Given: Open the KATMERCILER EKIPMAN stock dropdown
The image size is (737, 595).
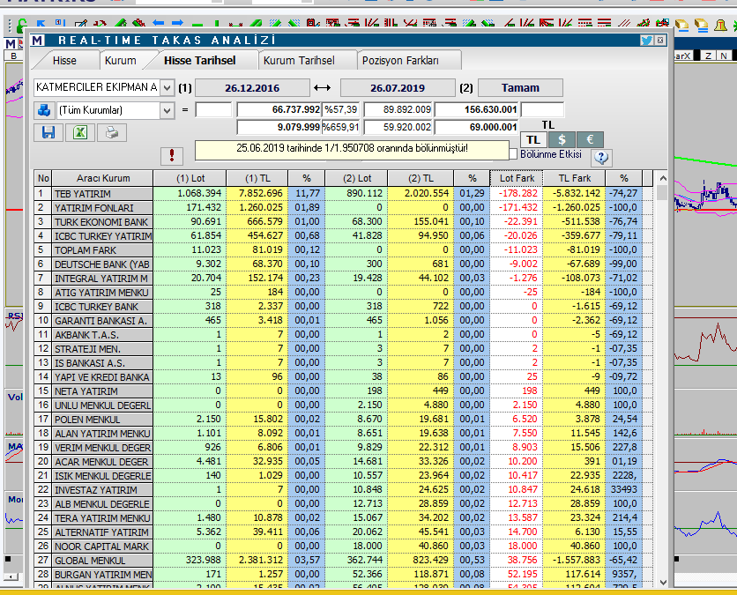Looking at the screenshot, I should [x=167, y=88].
